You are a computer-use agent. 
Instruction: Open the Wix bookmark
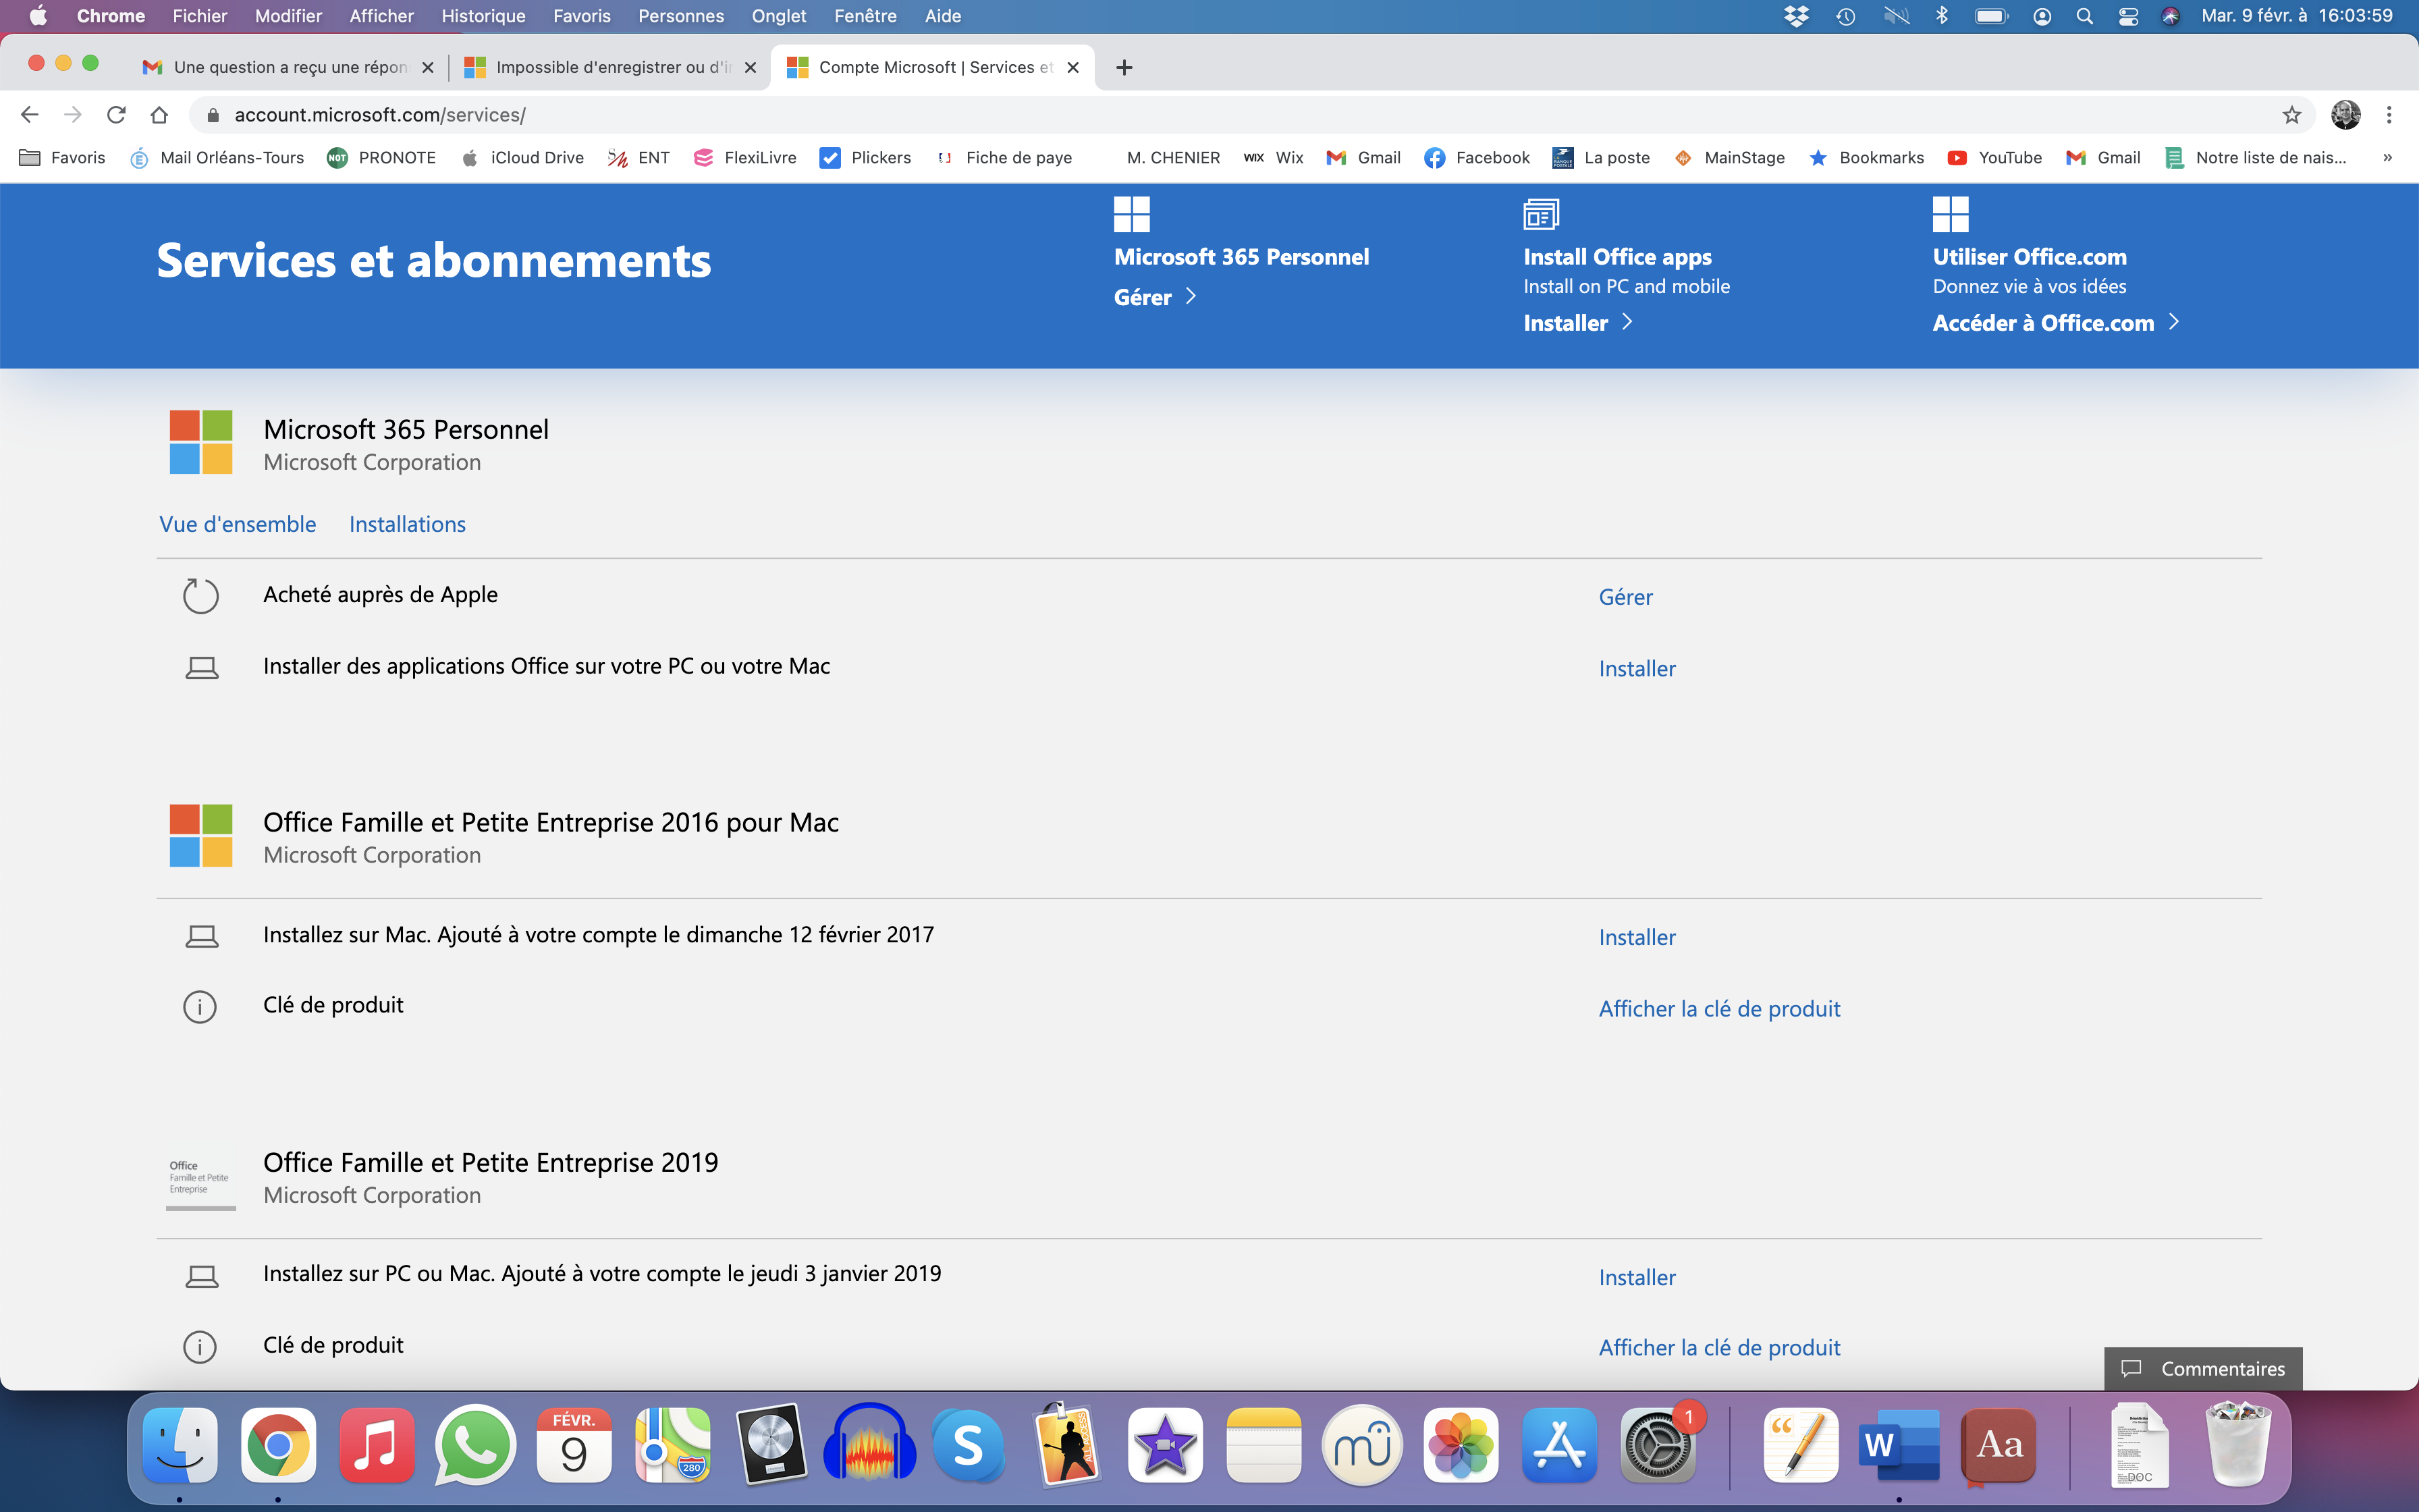click(1274, 157)
